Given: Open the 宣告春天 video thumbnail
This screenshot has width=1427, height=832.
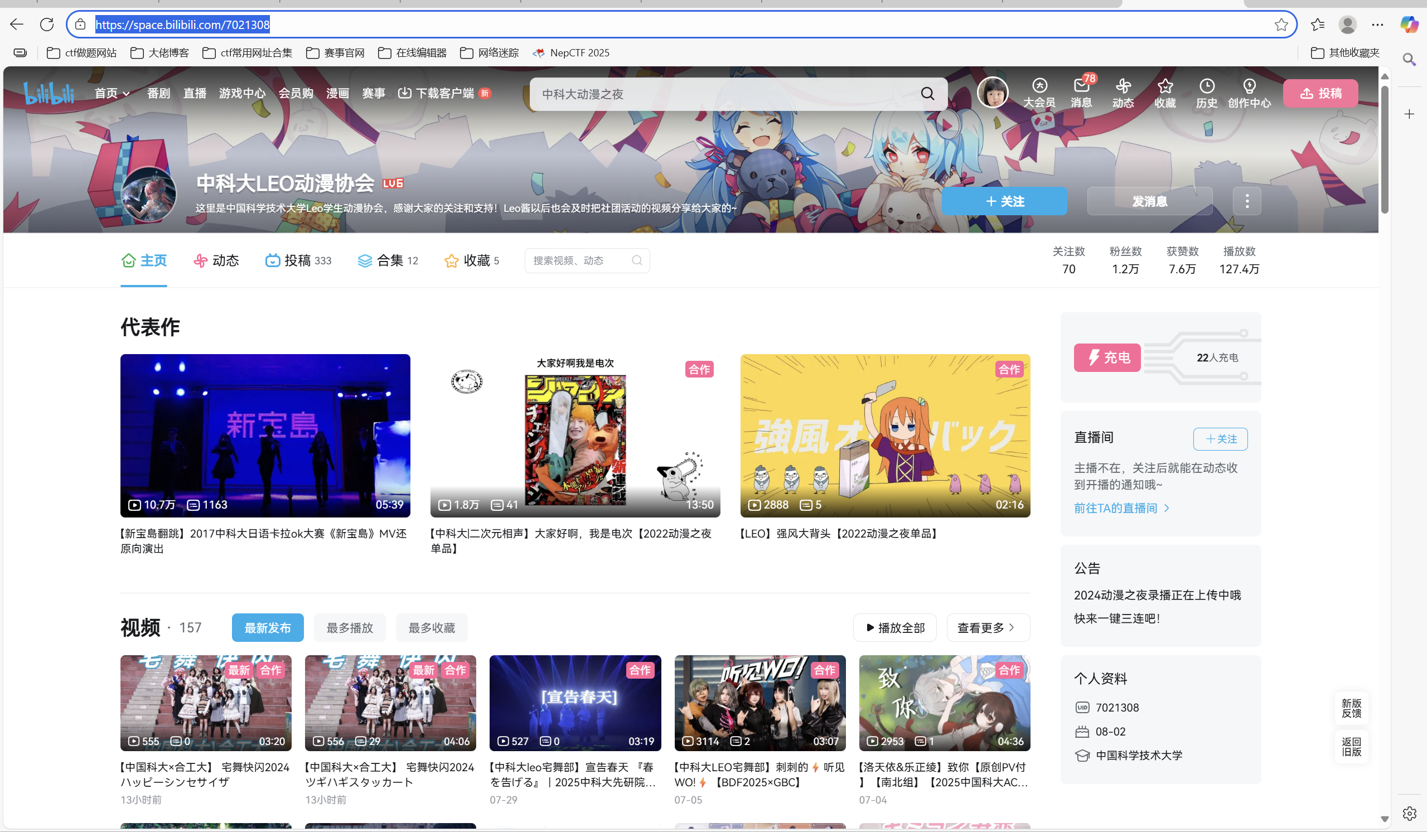Looking at the screenshot, I should pyautogui.click(x=575, y=703).
